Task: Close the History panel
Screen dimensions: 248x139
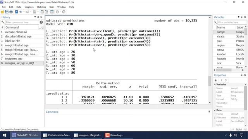Action: click(x=41, y=17)
